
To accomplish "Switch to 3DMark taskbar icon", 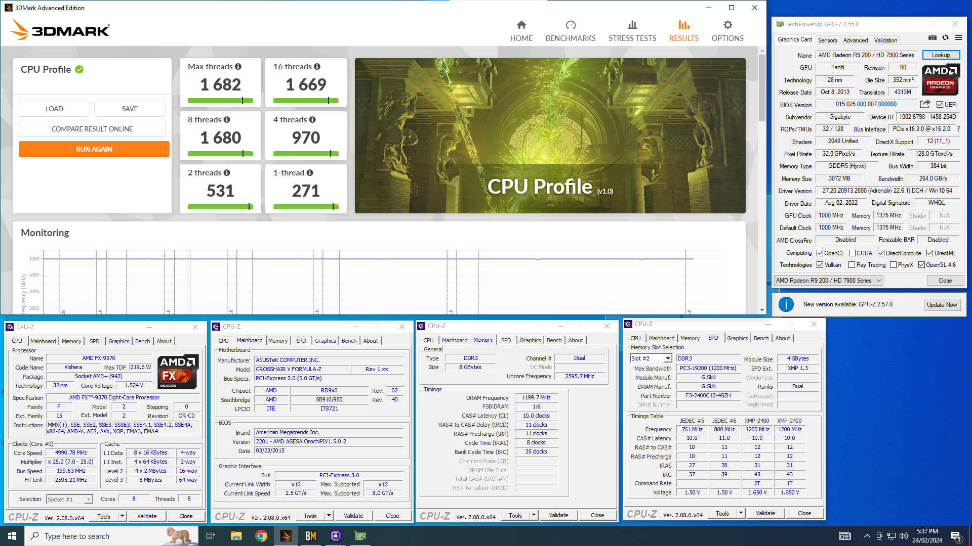I will [286, 536].
